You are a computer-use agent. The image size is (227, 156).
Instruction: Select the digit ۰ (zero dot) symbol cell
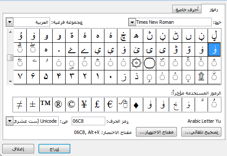110,77
